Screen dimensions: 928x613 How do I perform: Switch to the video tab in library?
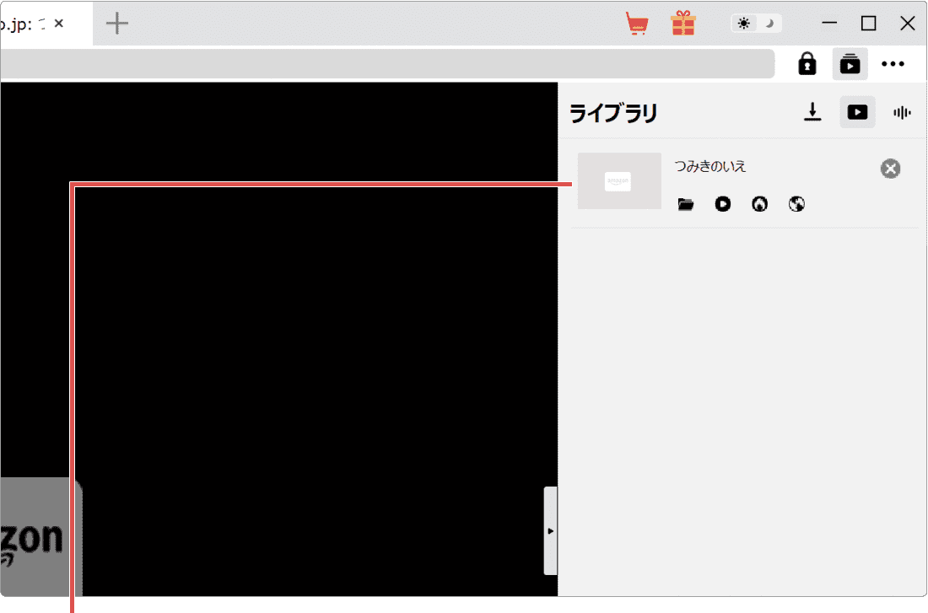857,112
